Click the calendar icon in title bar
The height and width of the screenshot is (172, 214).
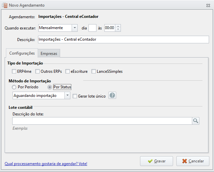5,5
